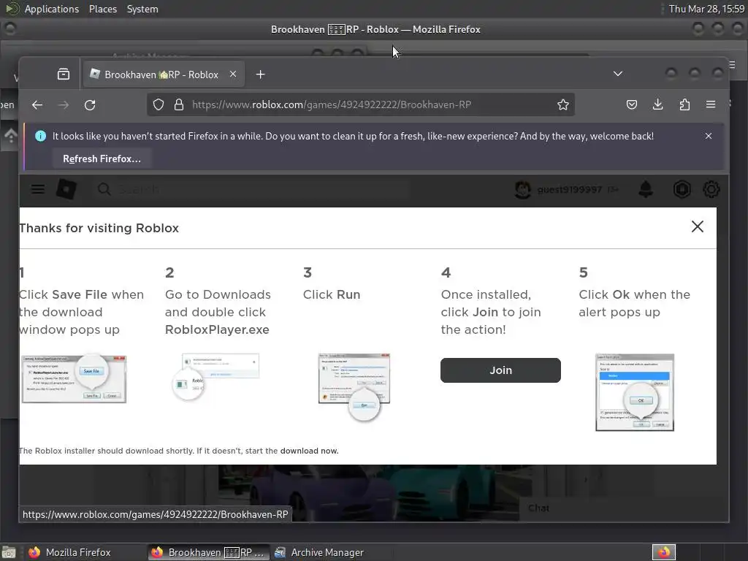Click the Refresh Firefox... button
The width and height of the screenshot is (748, 561).
click(102, 159)
